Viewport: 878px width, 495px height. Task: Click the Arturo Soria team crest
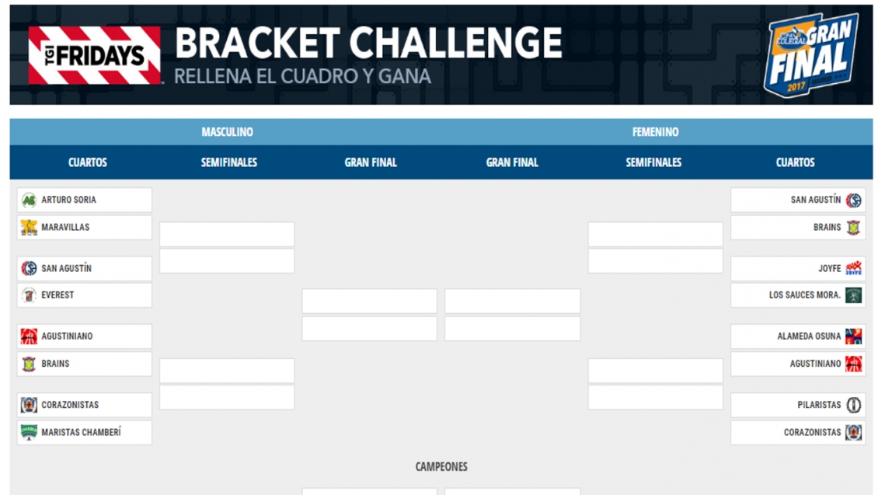tap(29, 200)
